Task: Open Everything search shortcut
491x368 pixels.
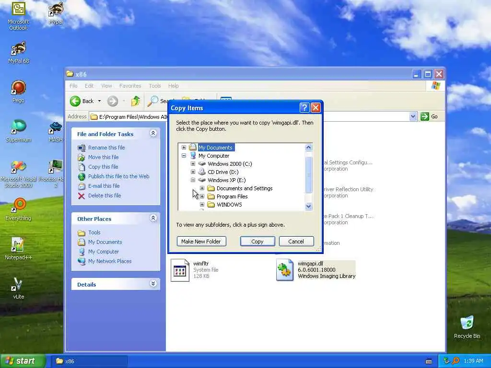Action: click(19, 209)
